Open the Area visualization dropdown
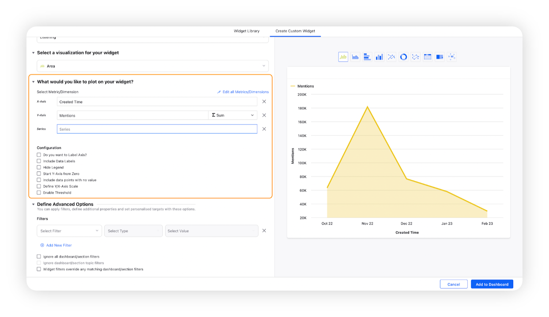549x317 pixels. [x=153, y=66]
